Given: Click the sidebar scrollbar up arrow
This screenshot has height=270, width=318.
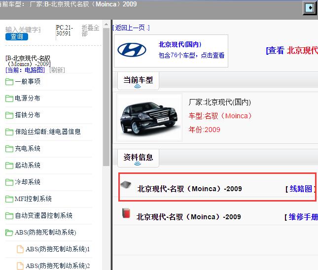Looking at the screenshot, I should [106, 24].
